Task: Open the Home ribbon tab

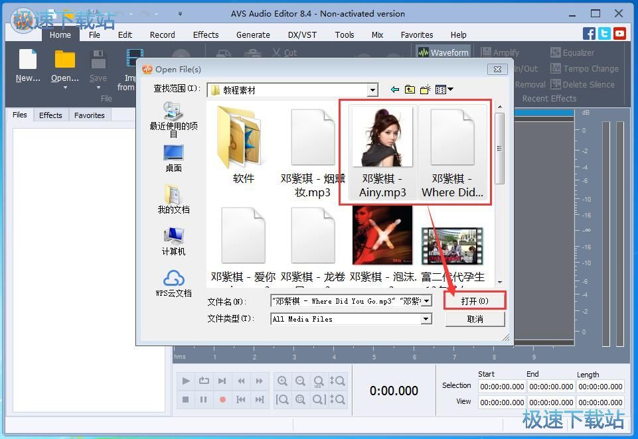Action: click(x=60, y=35)
